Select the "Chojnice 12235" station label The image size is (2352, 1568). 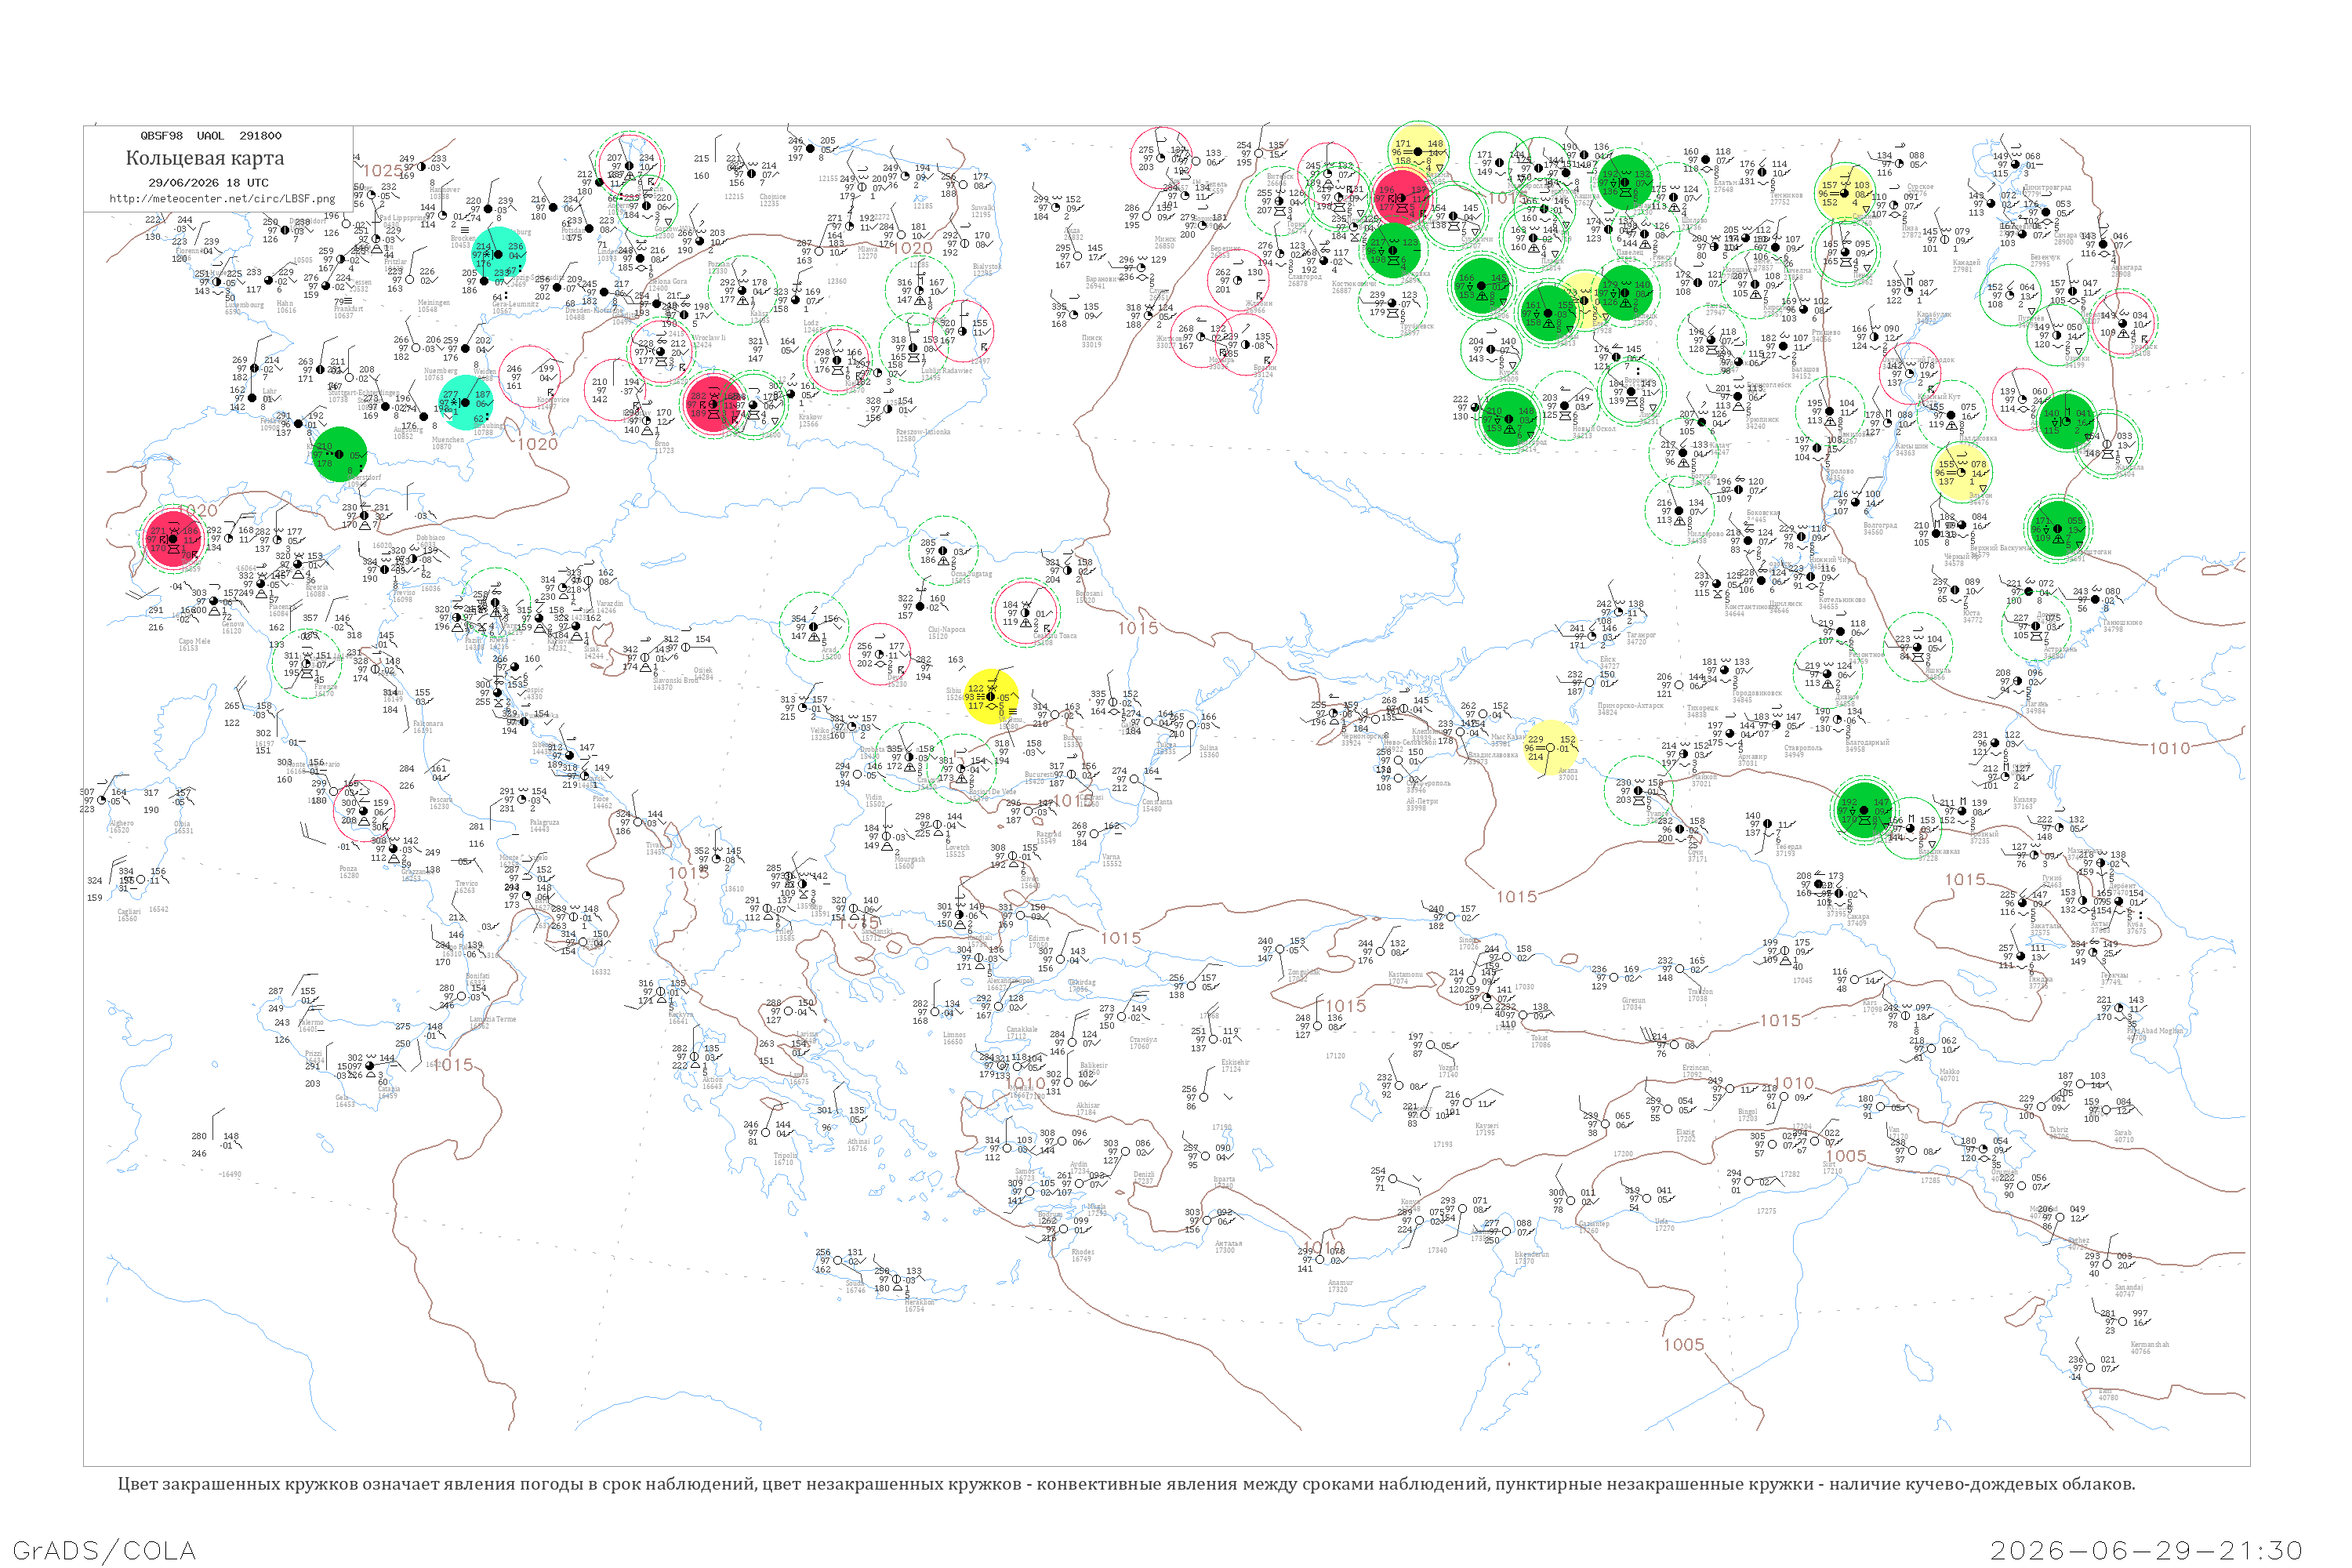(x=772, y=200)
